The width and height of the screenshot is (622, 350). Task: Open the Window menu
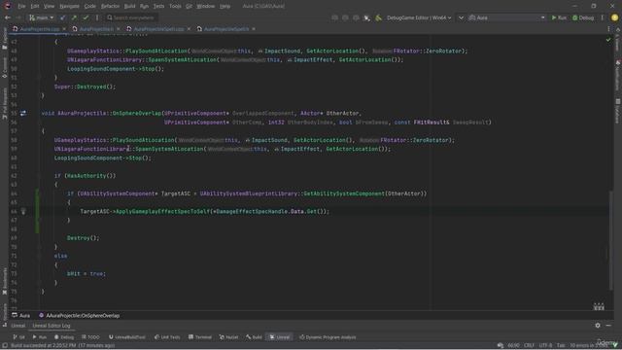(x=205, y=6)
